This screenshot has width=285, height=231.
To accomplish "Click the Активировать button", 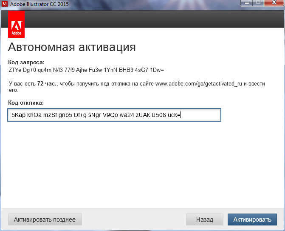I will (x=252, y=220).
